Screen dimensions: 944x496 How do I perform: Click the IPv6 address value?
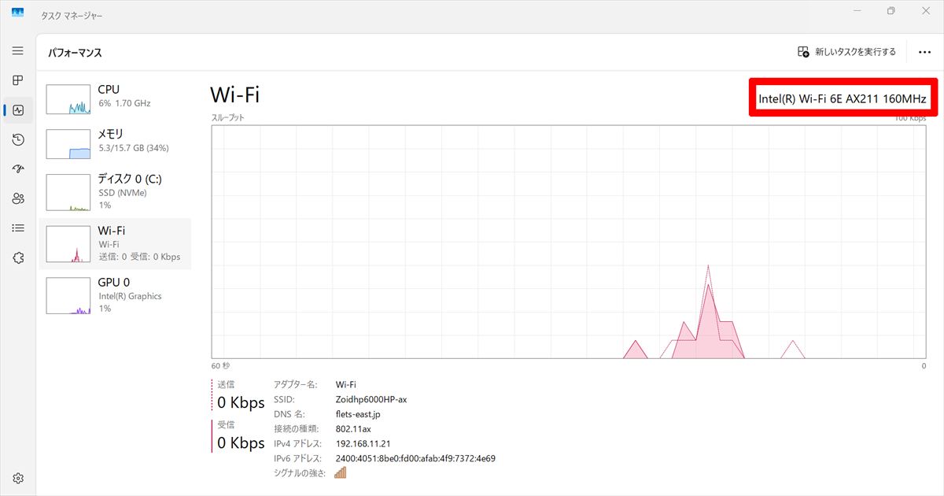pyautogui.click(x=415, y=458)
